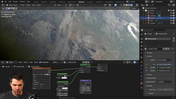Unlink material with X in node editor header
Image resolution: width=176 pixels, height=99 pixels.
[x=89, y=62]
